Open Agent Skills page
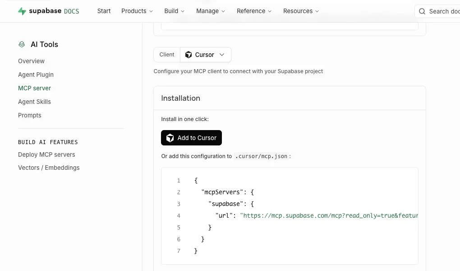The image size is (460, 271). [34, 102]
